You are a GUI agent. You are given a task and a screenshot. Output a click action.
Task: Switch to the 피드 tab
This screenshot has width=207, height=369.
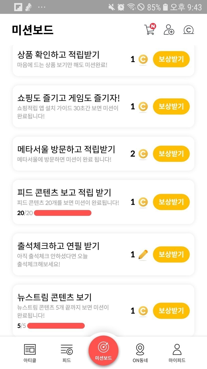pos(67,353)
